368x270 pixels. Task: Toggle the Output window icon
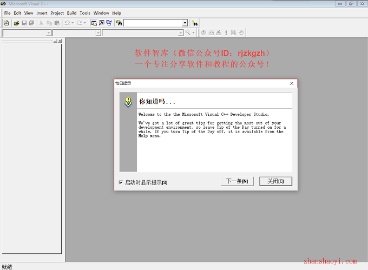click(x=101, y=23)
